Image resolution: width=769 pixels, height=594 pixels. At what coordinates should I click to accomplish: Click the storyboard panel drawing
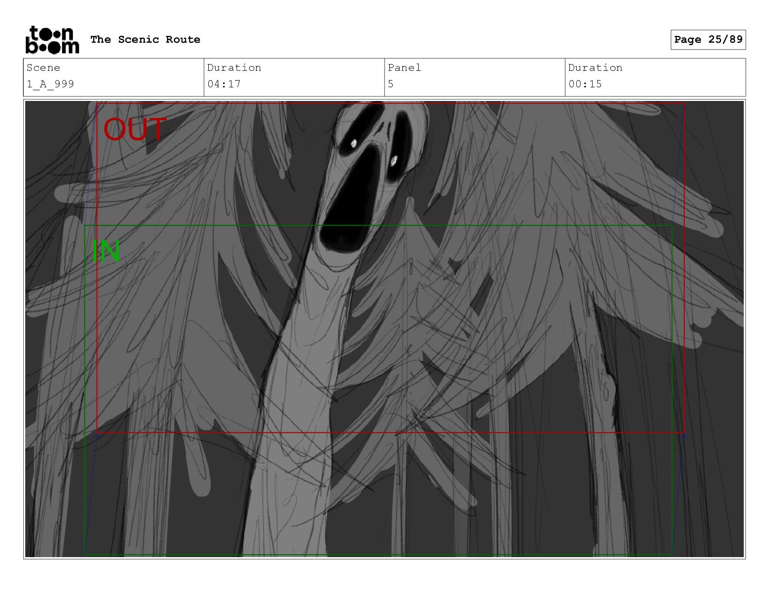tap(384, 329)
